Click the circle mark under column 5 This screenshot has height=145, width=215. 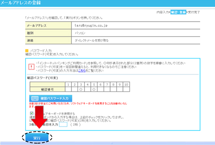(x=94, y=90)
